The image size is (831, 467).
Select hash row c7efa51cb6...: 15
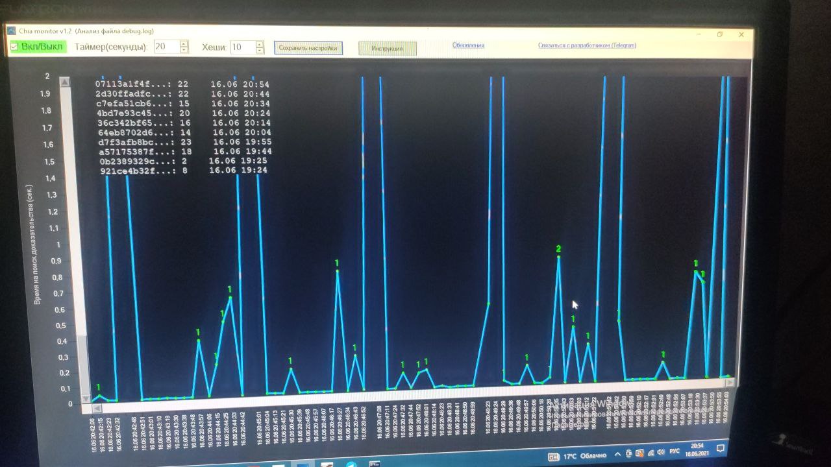point(182,104)
